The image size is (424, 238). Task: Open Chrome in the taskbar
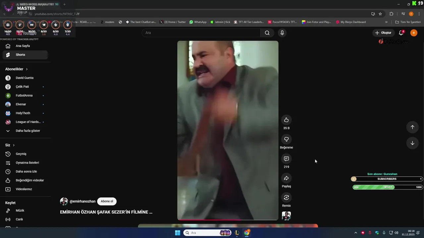[x=247, y=233]
